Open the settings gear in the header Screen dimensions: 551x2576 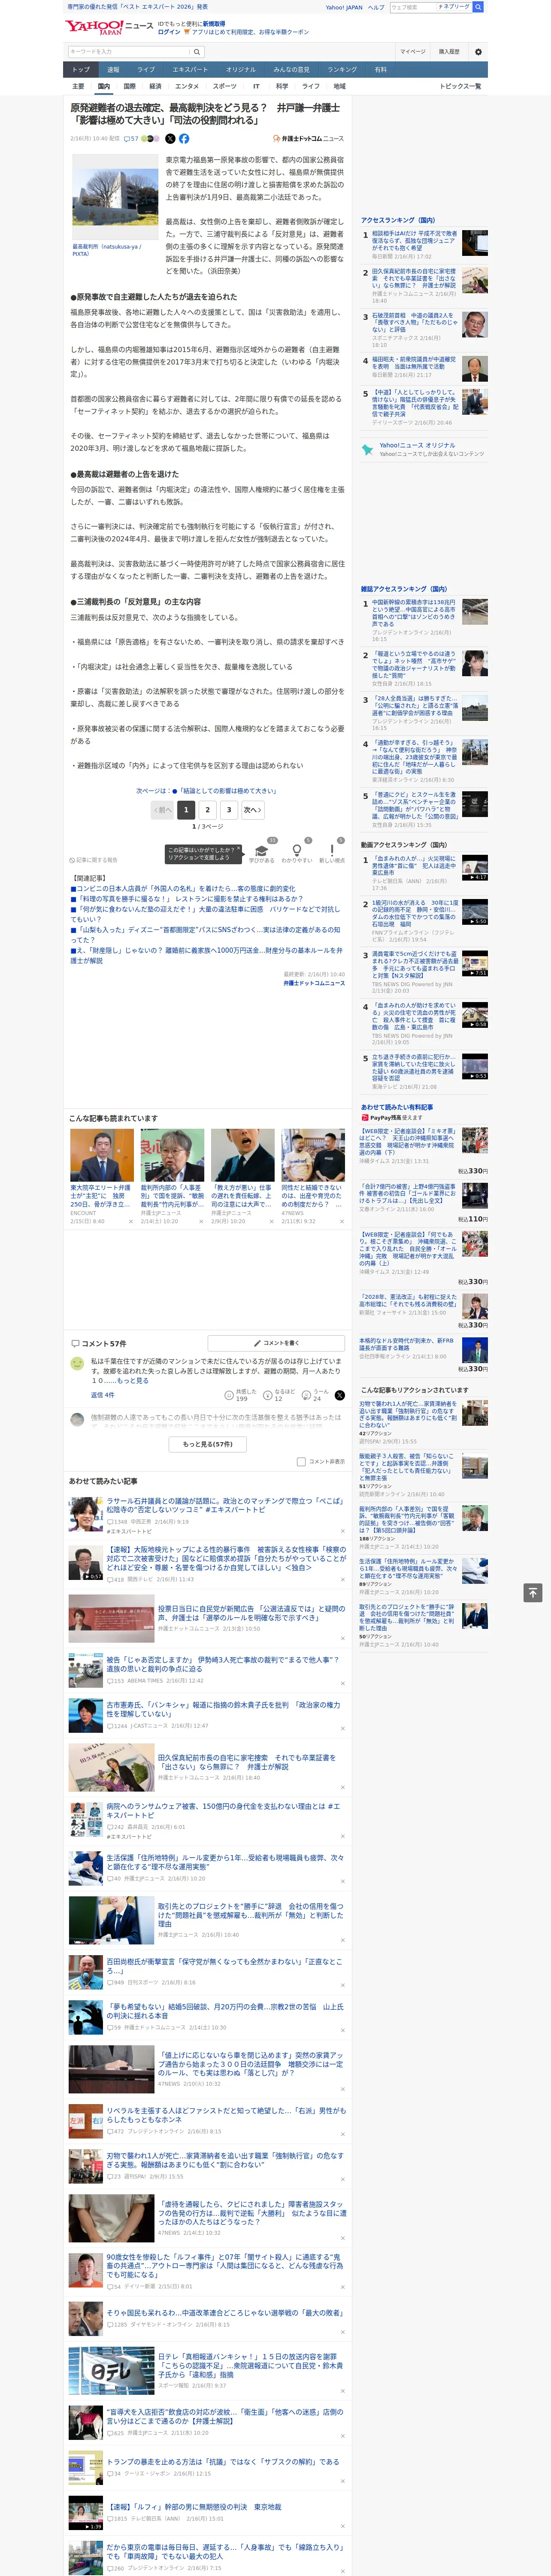coord(478,52)
